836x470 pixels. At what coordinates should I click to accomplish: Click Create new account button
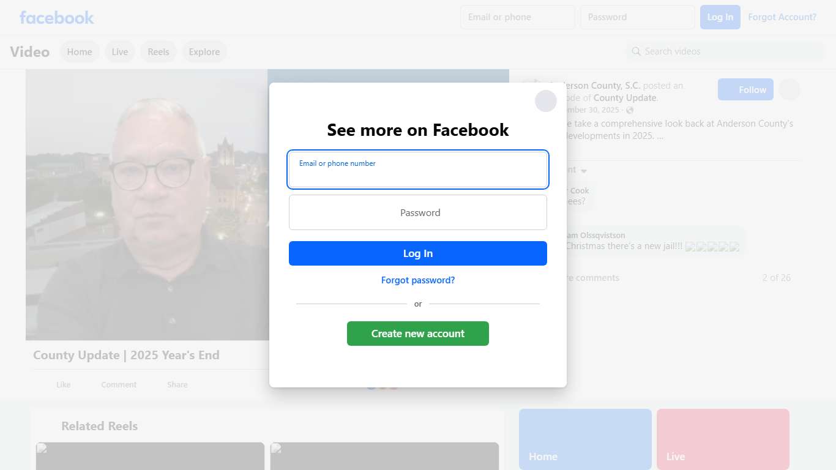coord(418,334)
